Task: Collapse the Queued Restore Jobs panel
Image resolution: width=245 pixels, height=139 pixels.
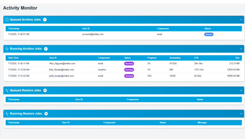Action: point(241,91)
